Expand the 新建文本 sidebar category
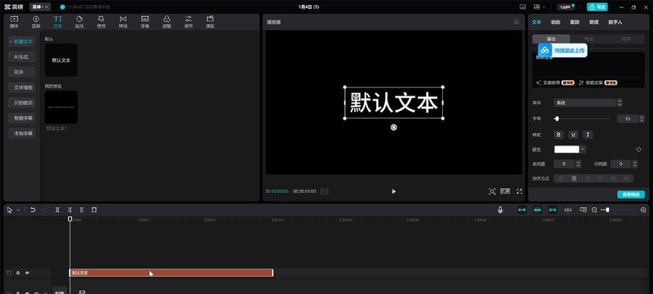The height and width of the screenshot is (294, 653). (x=22, y=42)
